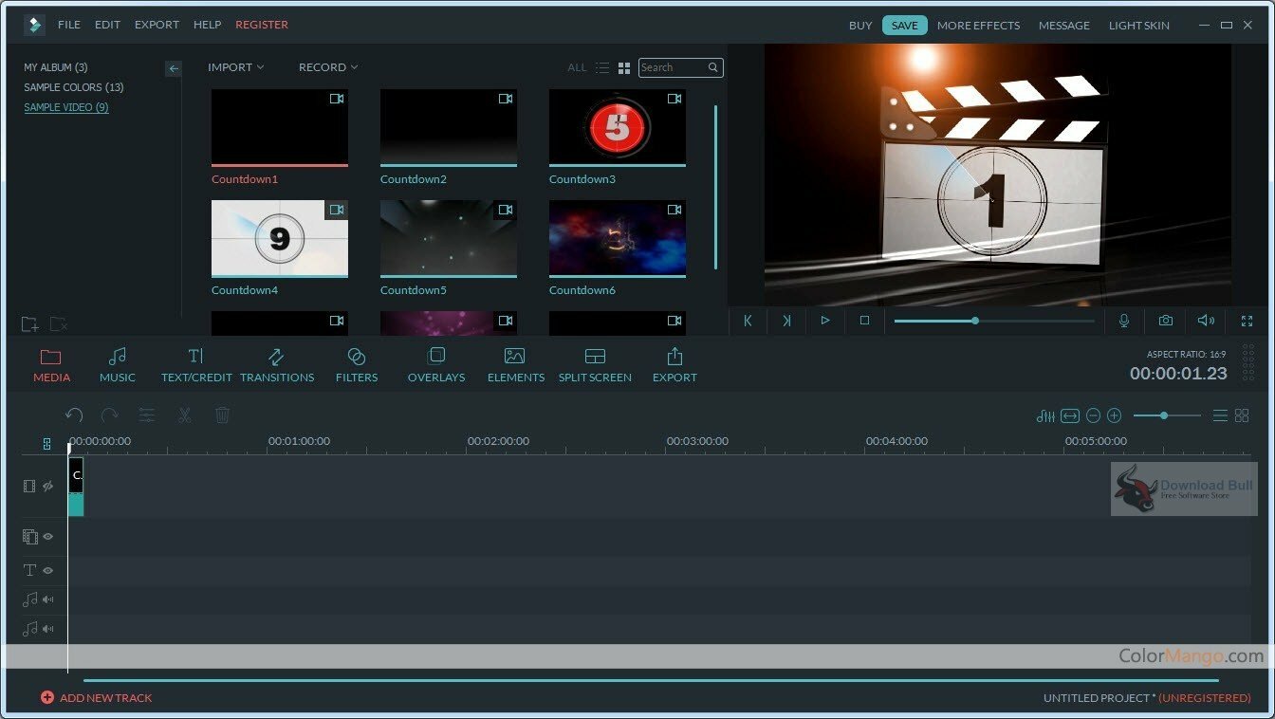This screenshot has height=719, width=1275.
Task: Open the EXPORT menu
Action: (157, 25)
